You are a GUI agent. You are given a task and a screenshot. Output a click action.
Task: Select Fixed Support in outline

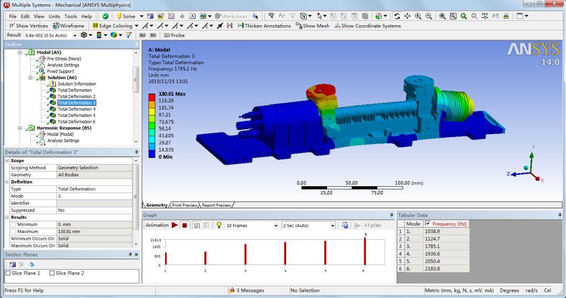60,71
